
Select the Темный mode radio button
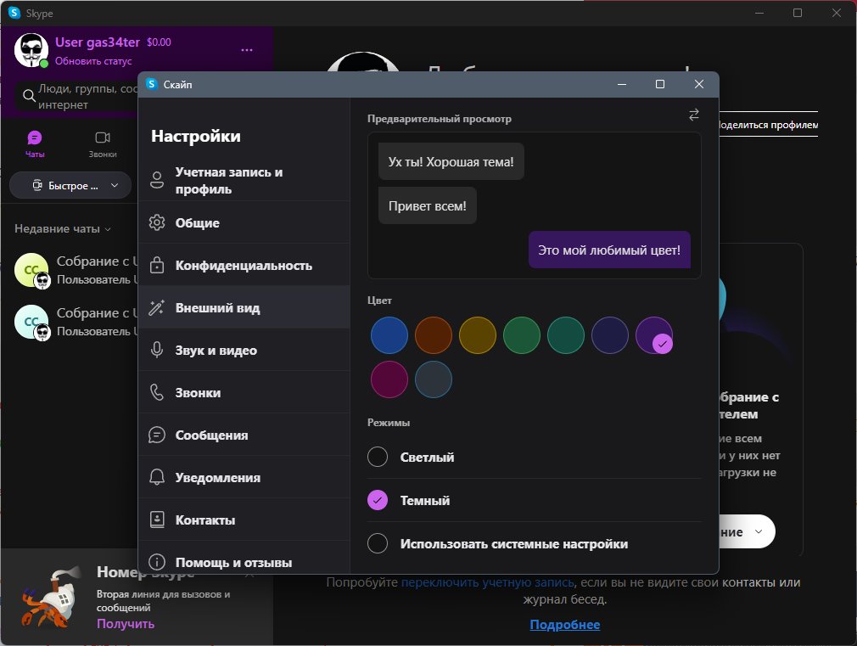click(378, 500)
